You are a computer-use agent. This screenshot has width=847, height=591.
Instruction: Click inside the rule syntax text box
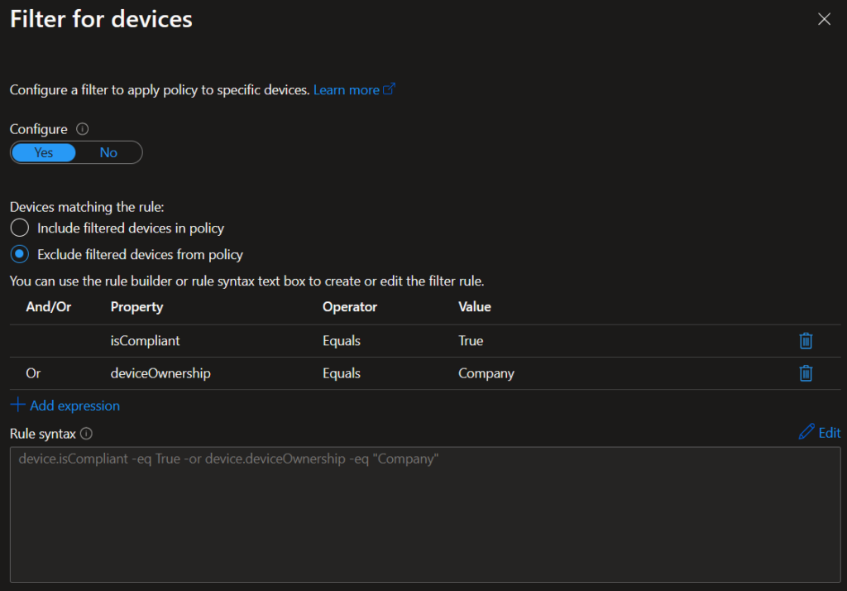(x=424, y=513)
